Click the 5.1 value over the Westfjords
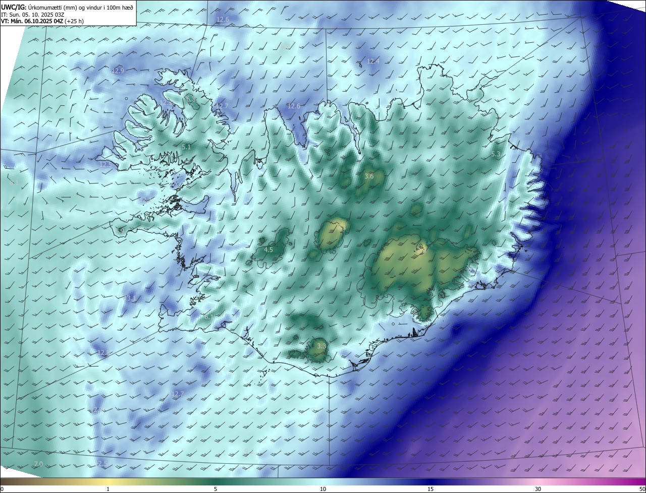Image resolution: width=646 pixels, height=493 pixels. [186, 147]
